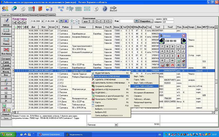219x137 pixels.
Task: Select Матричный принтер submenu item
Action: tap(144, 102)
